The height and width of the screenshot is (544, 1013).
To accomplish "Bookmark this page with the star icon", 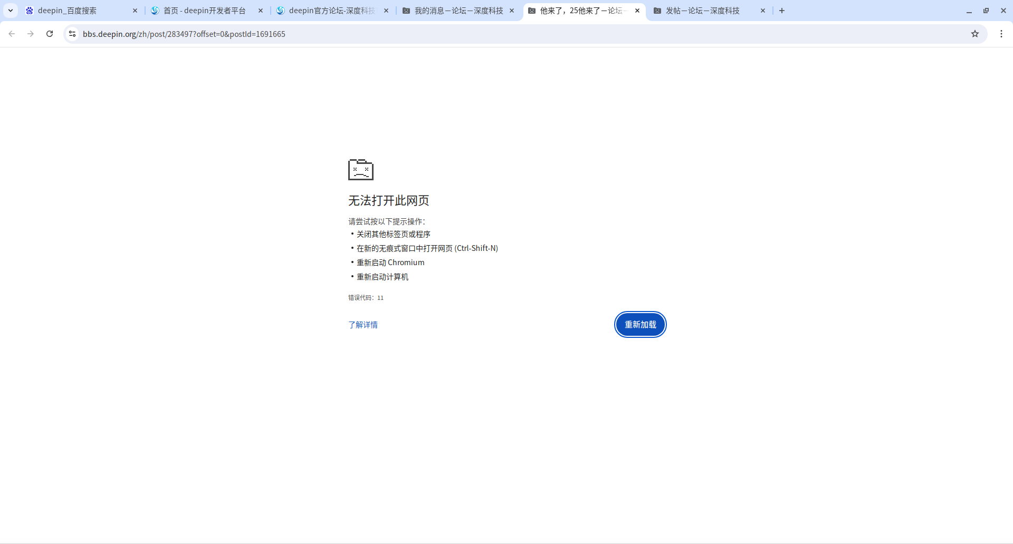I will pyautogui.click(x=975, y=34).
